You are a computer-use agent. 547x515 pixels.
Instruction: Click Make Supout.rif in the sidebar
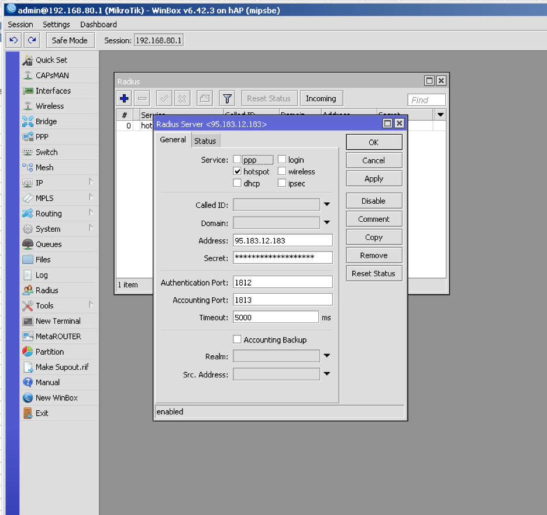point(59,367)
